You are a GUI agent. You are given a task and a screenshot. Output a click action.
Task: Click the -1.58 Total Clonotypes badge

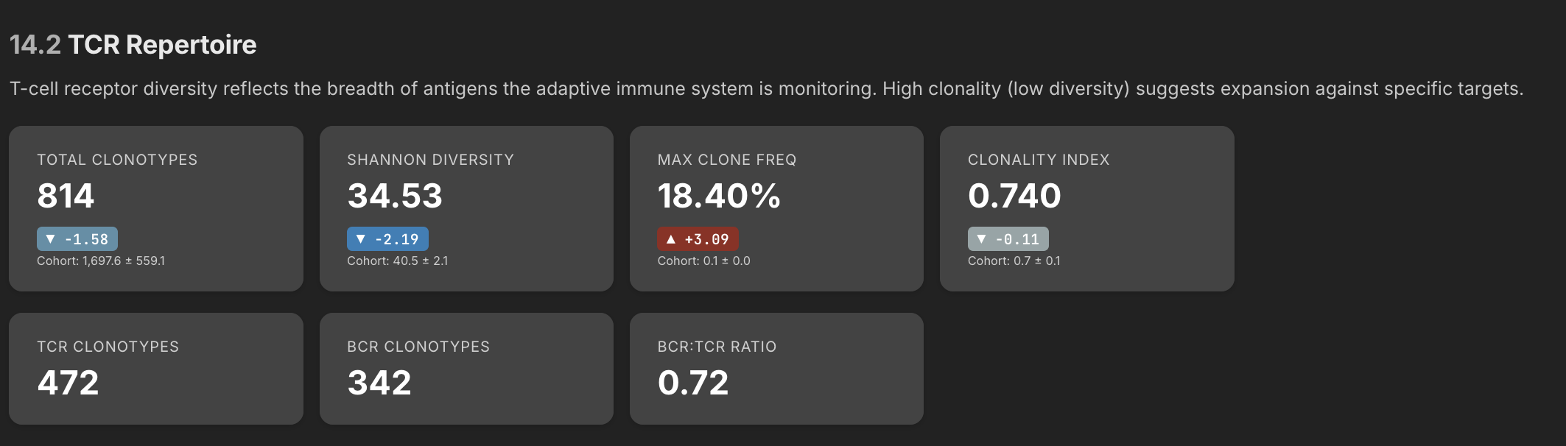click(x=77, y=239)
